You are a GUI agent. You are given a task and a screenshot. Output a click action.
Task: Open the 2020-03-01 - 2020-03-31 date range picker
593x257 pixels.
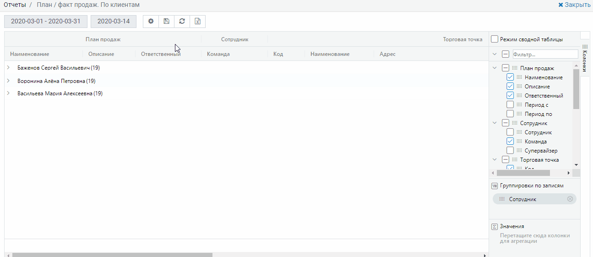click(45, 22)
